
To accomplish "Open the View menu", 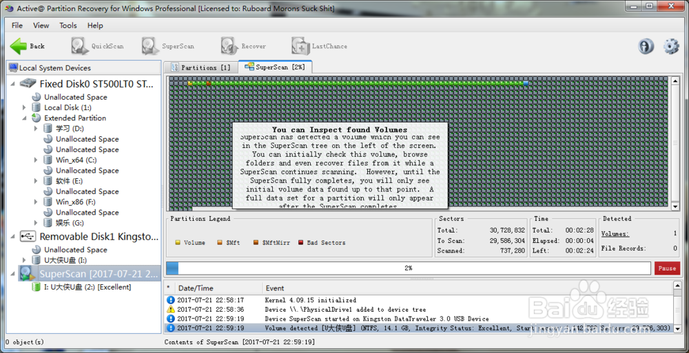I will [x=41, y=25].
